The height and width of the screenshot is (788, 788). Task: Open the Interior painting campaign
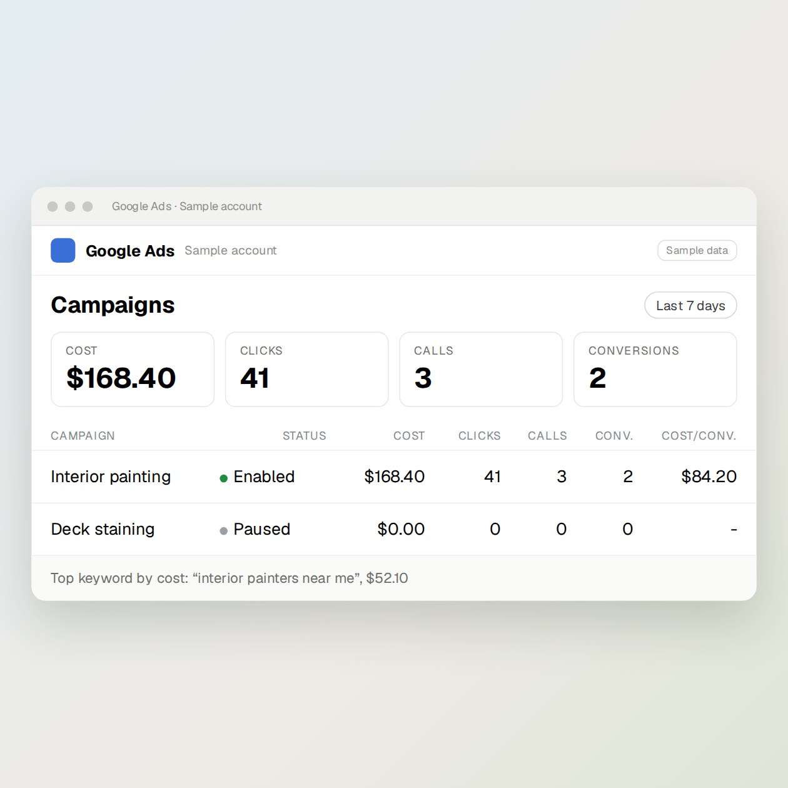[x=111, y=477]
